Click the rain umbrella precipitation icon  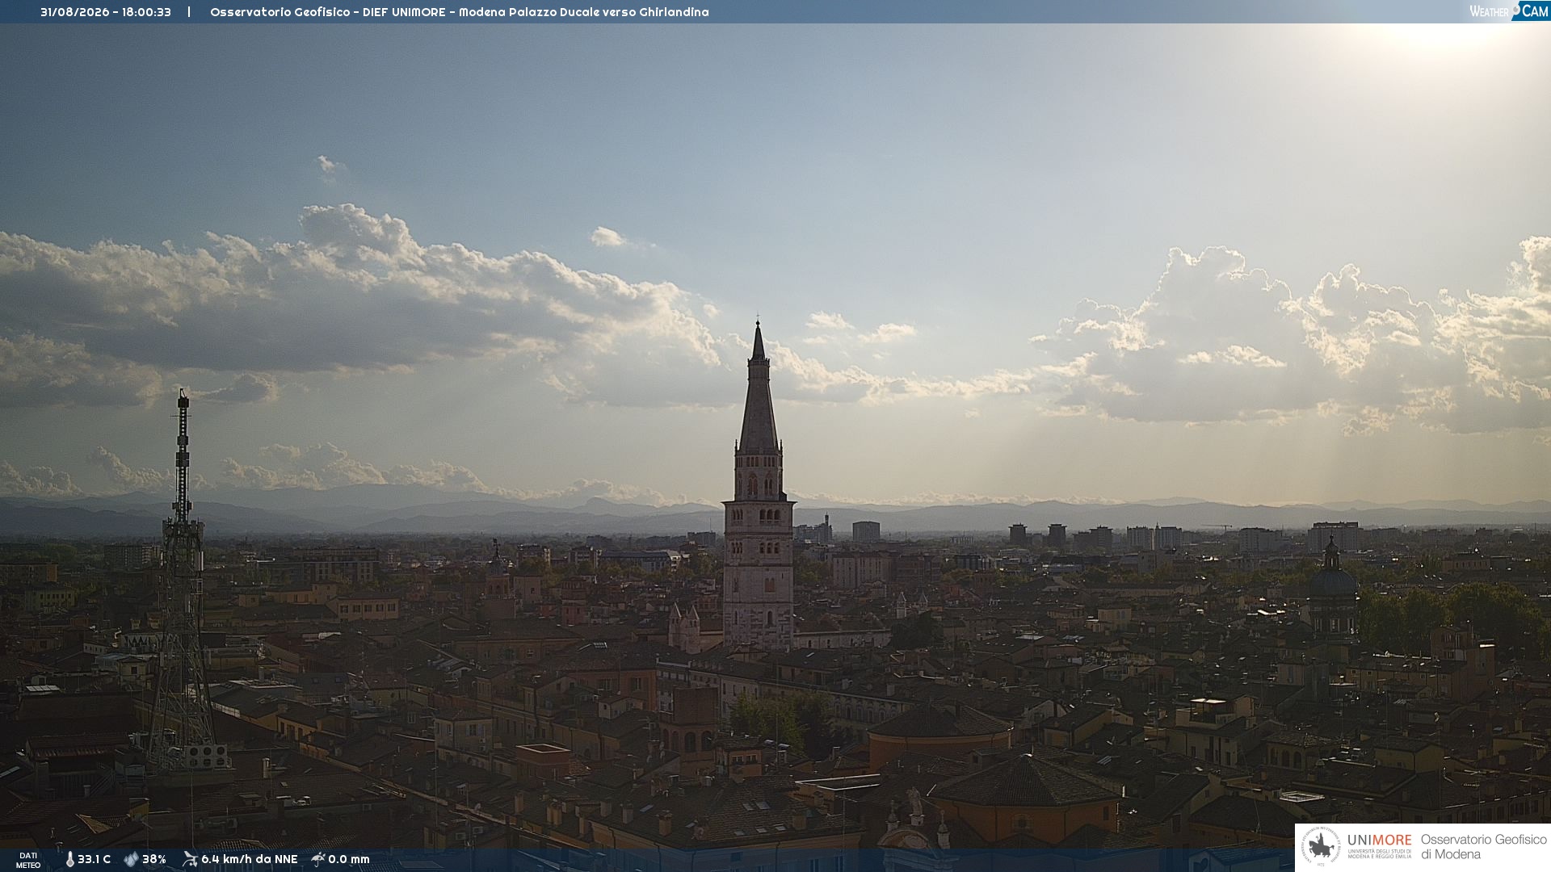click(318, 859)
